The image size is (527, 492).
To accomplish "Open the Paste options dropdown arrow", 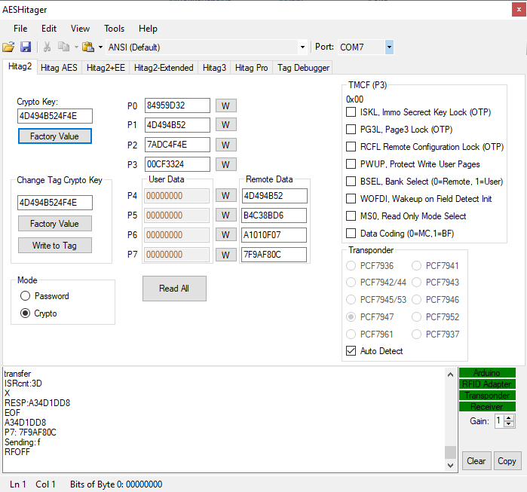I will 100,47.
